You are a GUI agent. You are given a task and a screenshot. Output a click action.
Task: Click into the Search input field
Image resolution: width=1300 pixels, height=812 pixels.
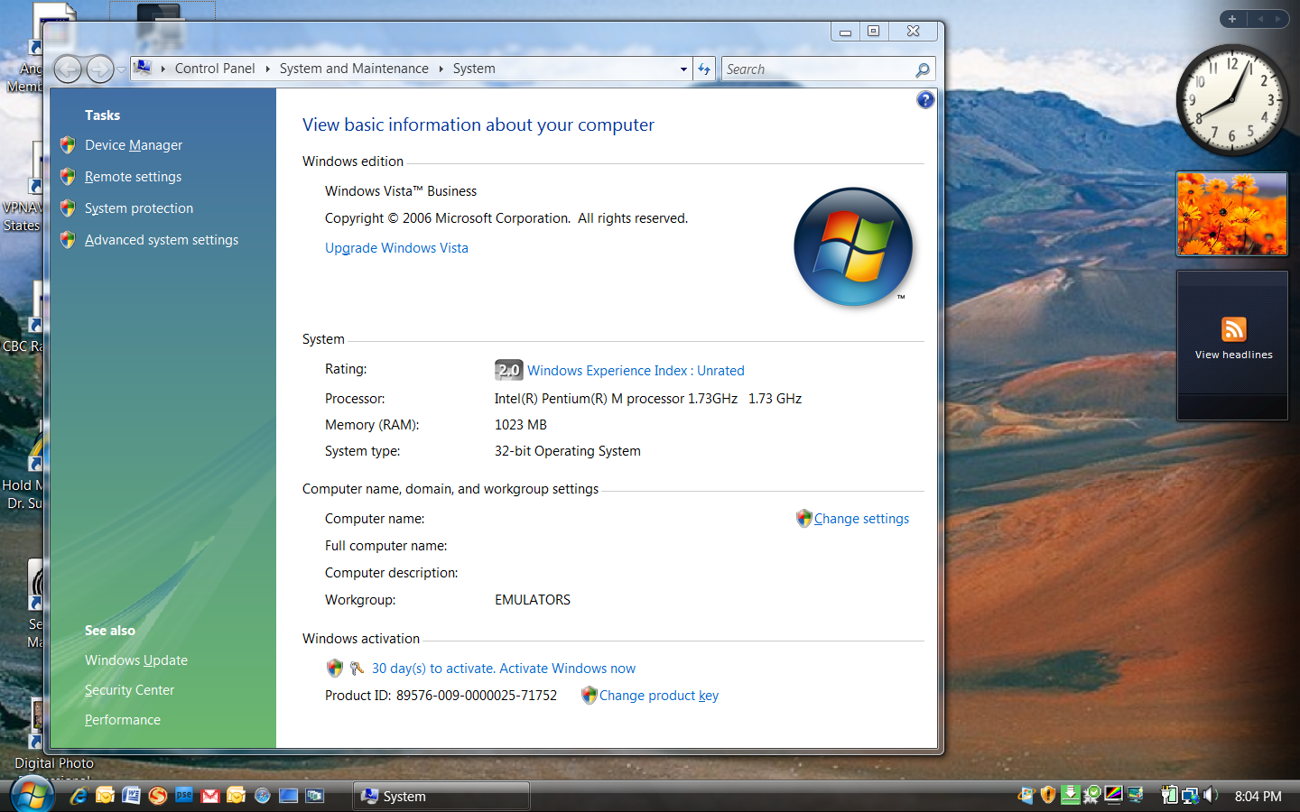(817, 69)
